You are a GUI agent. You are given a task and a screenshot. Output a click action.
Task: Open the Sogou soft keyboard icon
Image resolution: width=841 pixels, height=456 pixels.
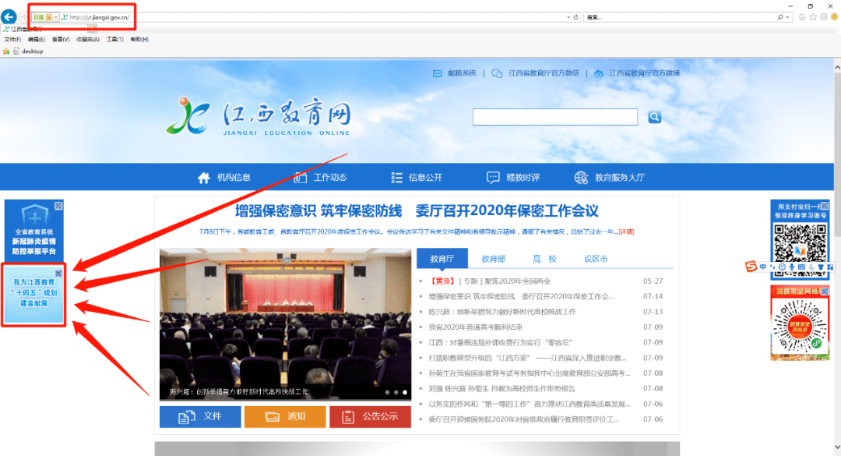point(802,266)
